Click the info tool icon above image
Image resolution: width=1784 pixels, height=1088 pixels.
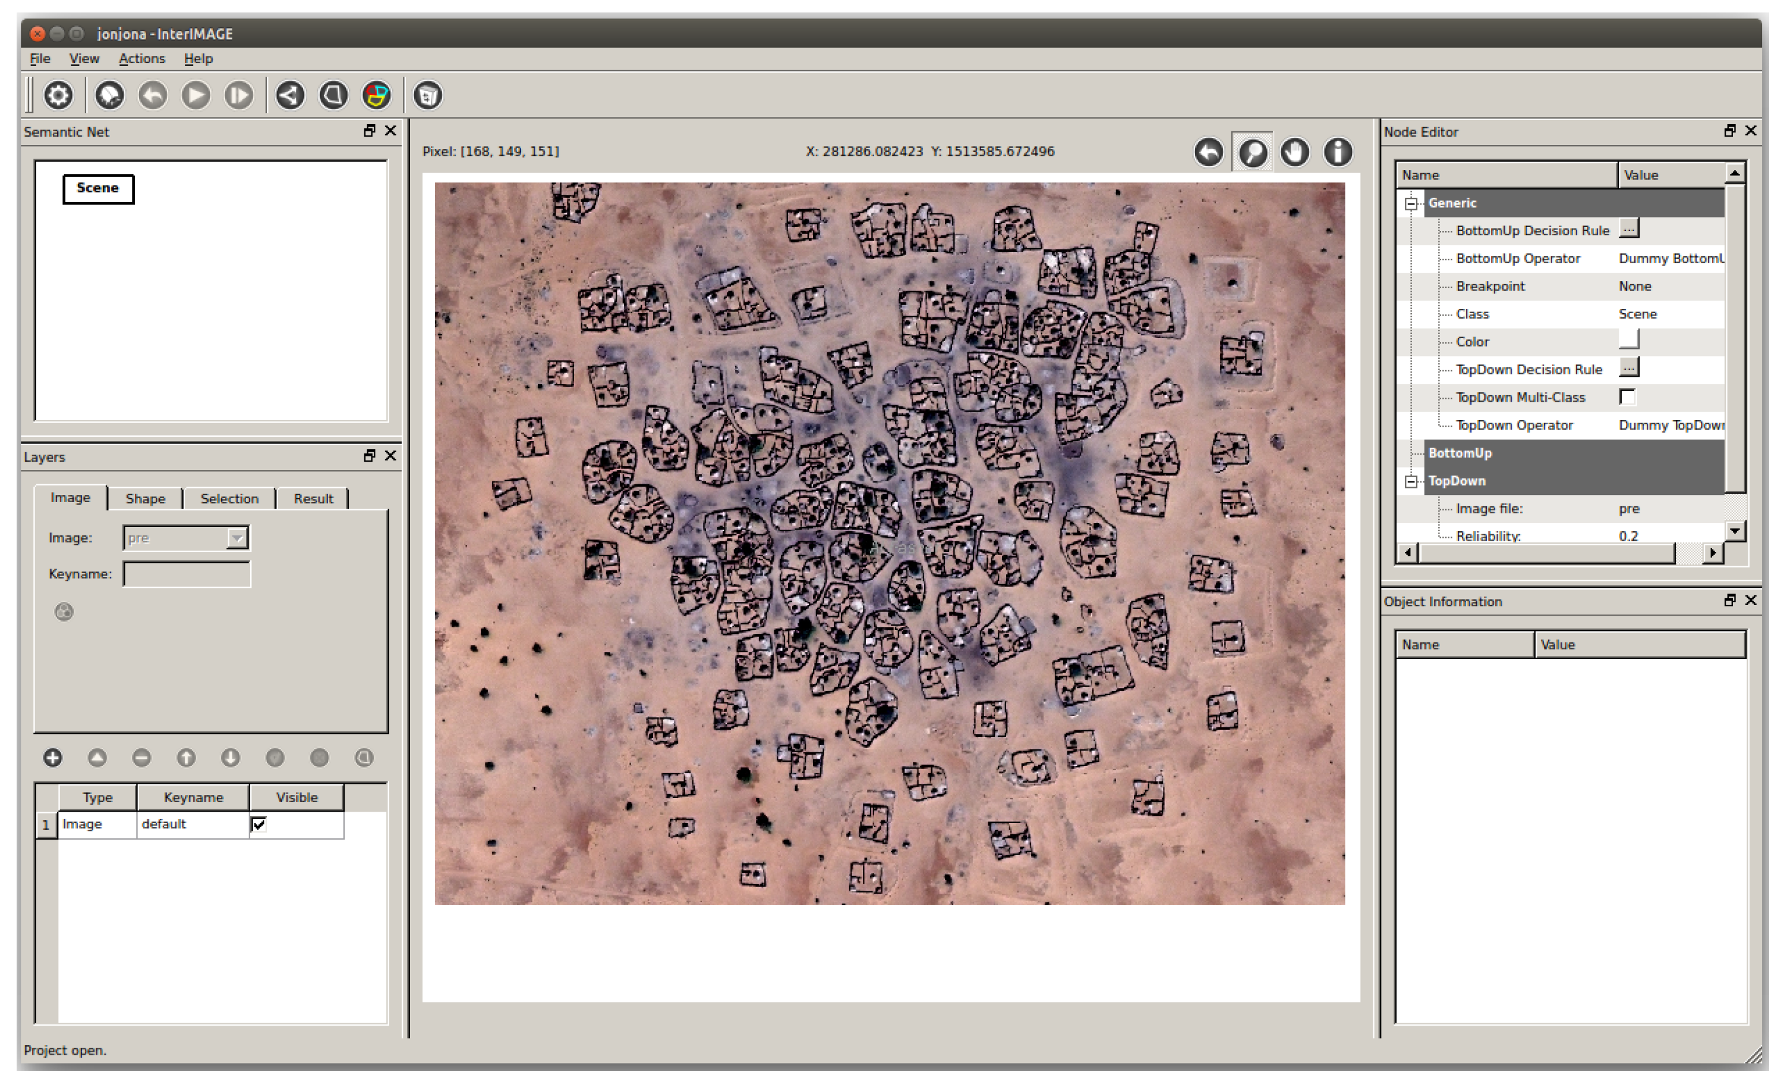point(1337,152)
